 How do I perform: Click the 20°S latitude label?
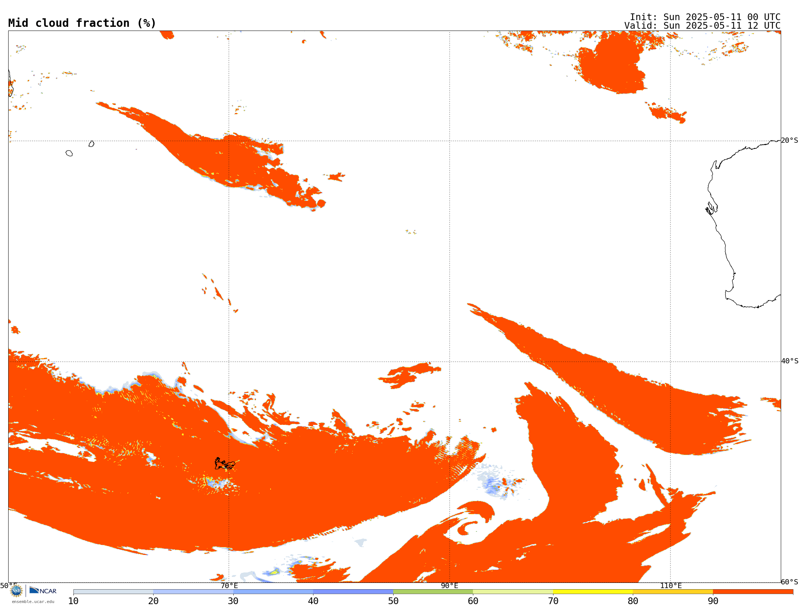[789, 141]
